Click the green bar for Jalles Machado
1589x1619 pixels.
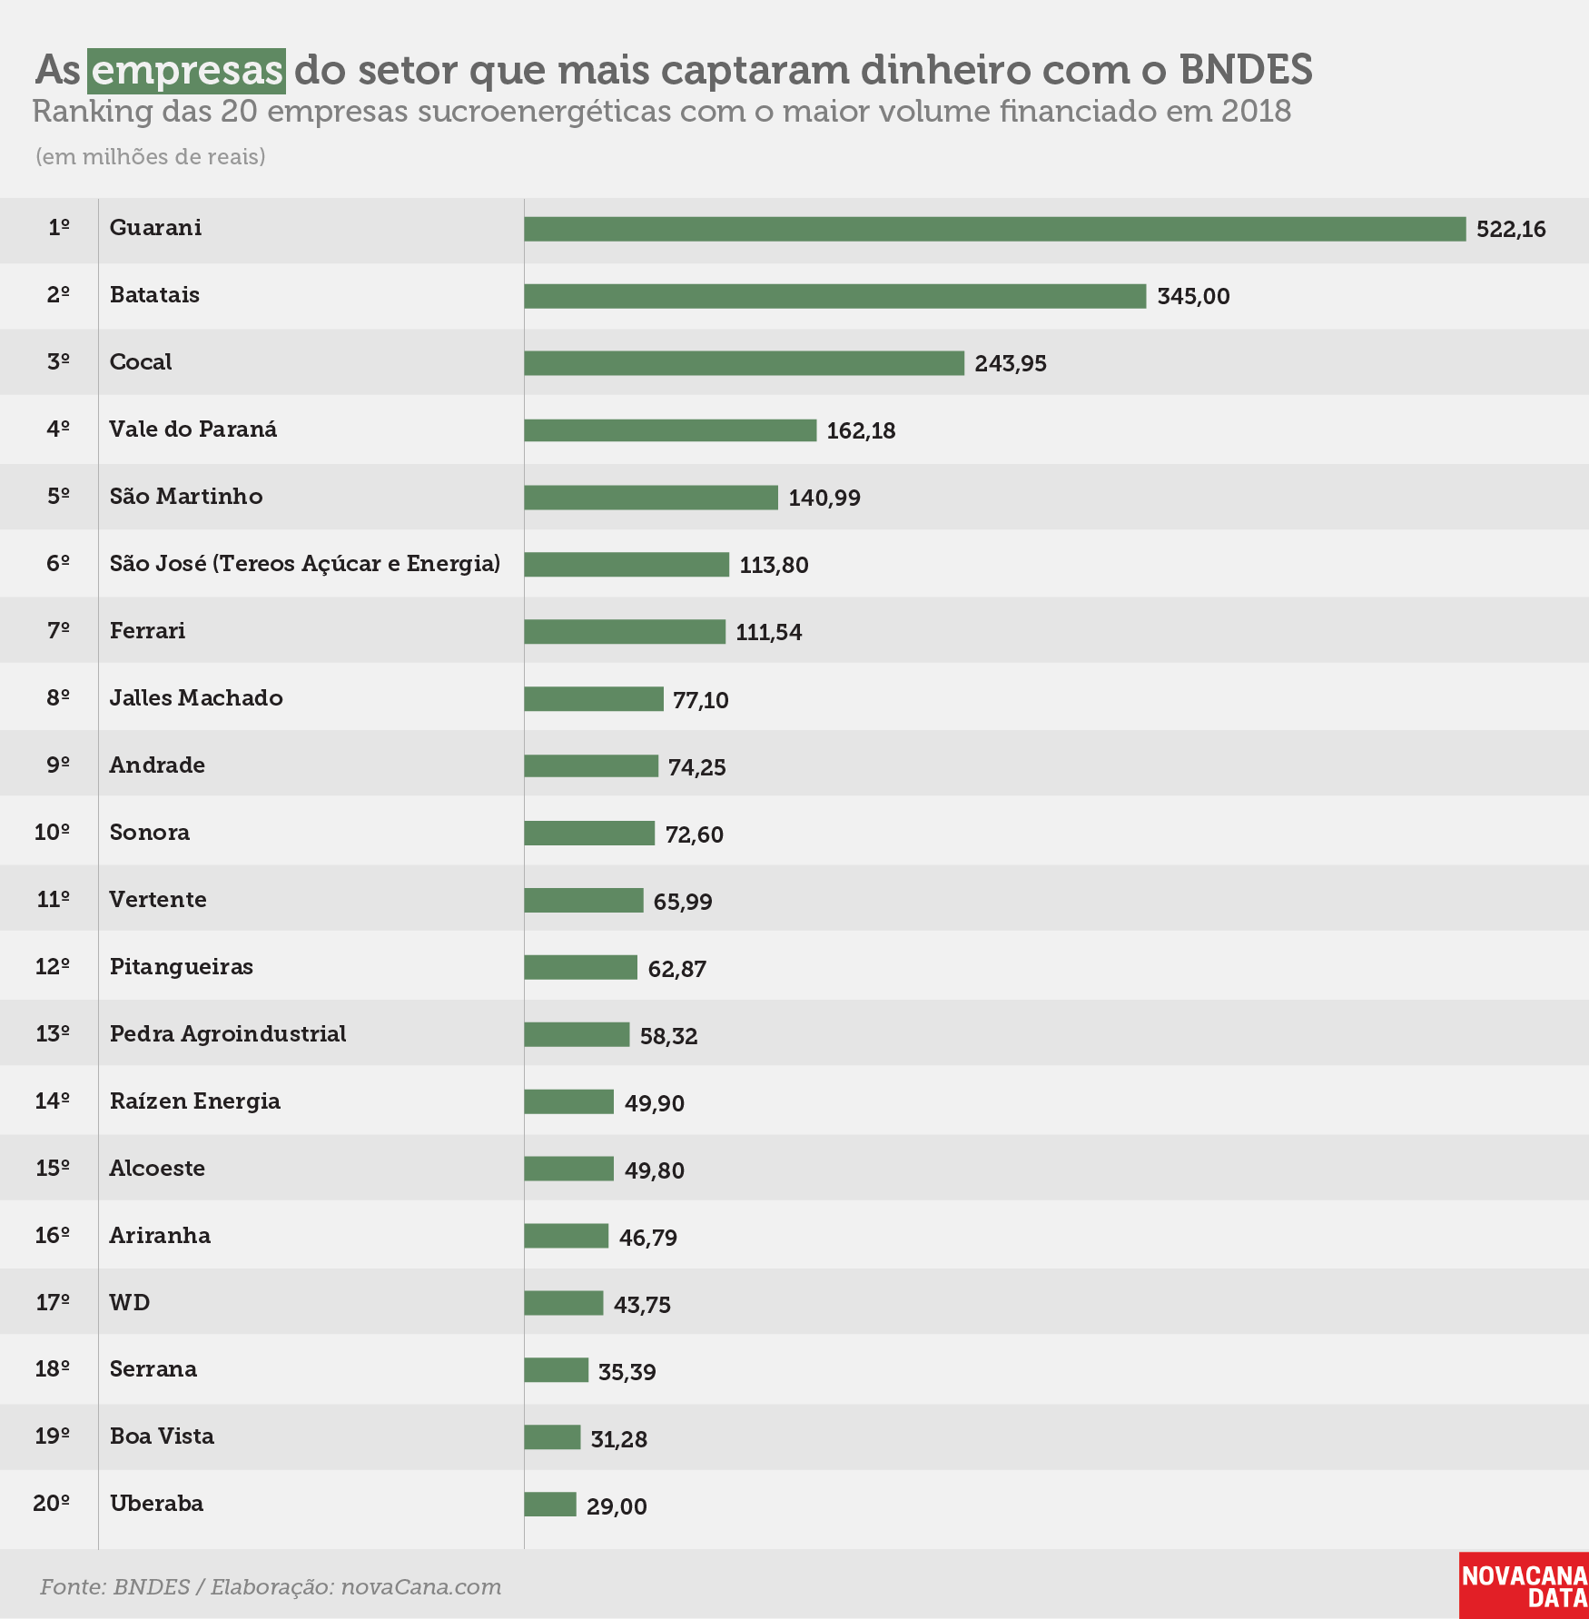click(x=594, y=698)
